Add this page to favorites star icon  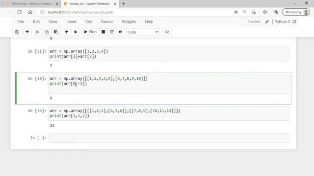[x=254, y=12]
